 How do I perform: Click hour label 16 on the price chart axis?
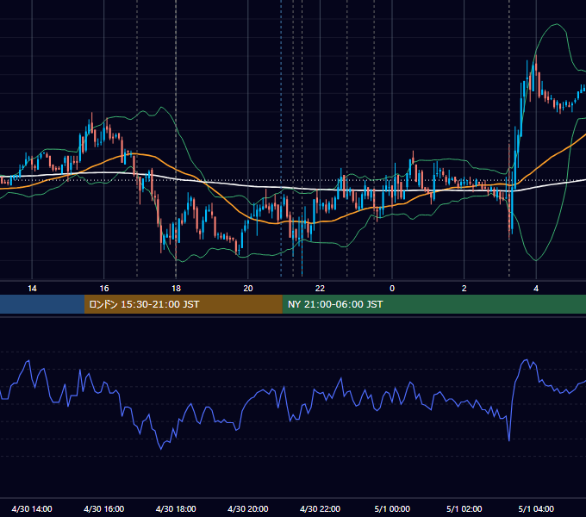click(x=104, y=289)
